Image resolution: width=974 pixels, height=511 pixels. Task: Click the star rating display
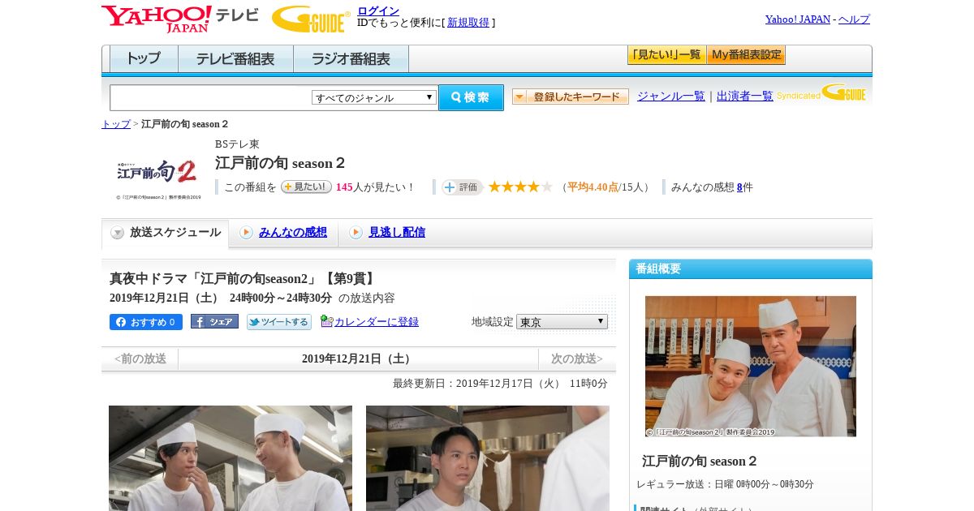pyautogui.click(x=519, y=187)
